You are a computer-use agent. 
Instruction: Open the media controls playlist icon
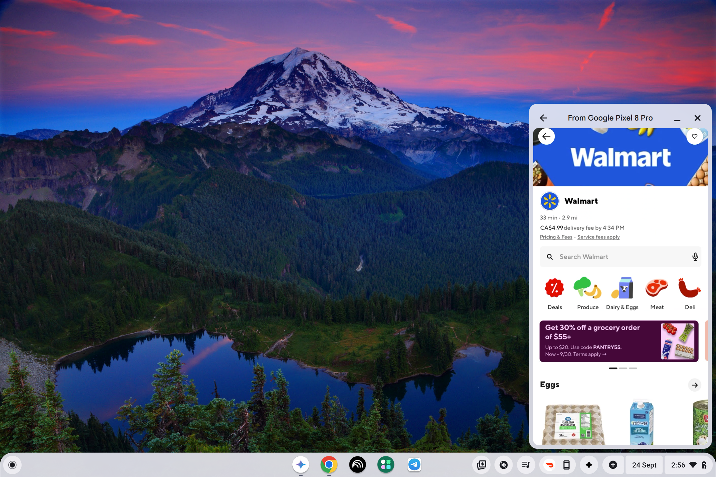526,465
